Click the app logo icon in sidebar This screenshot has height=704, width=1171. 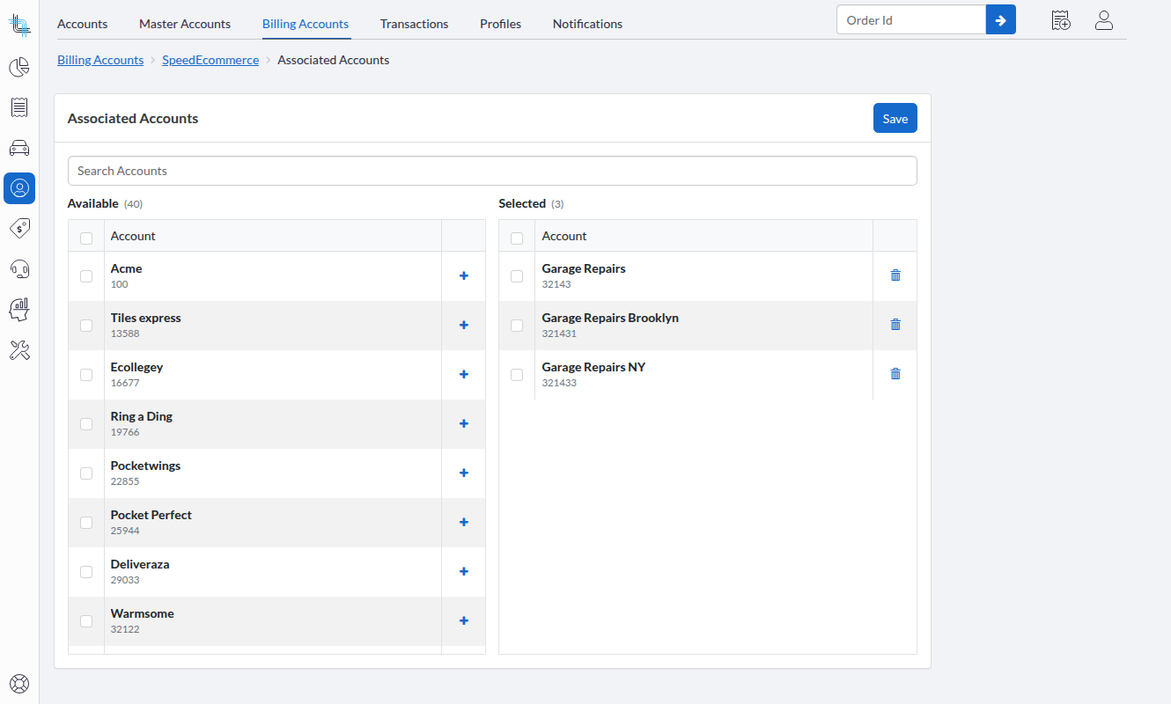(19, 25)
